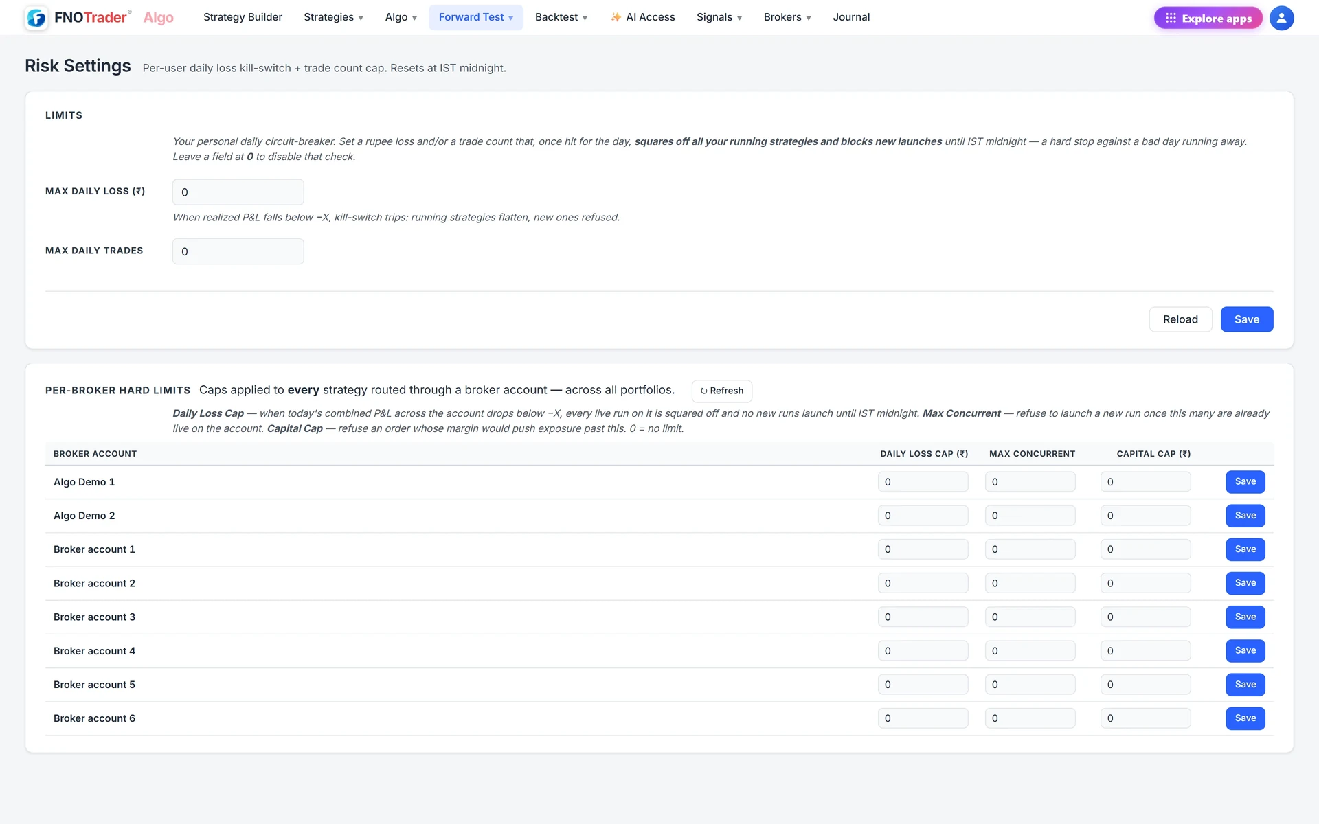Click the Max Daily Trades input field
This screenshot has width=1319, height=824.
(238, 251)
